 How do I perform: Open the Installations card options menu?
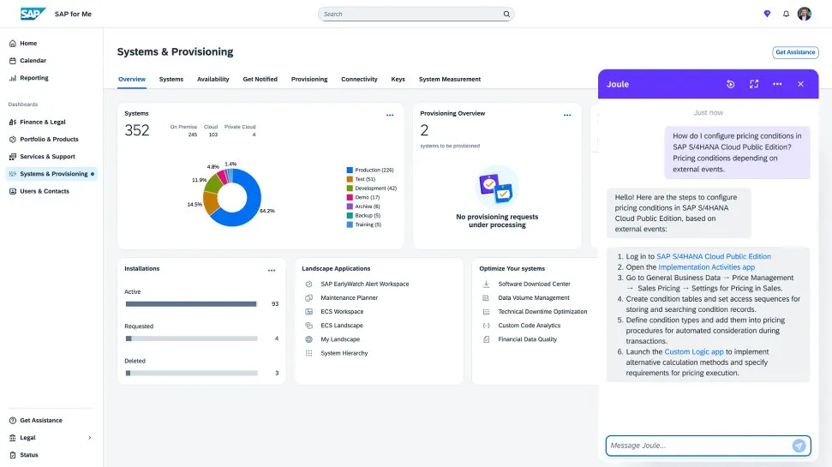pyautogui.click(x=272, y=270)
